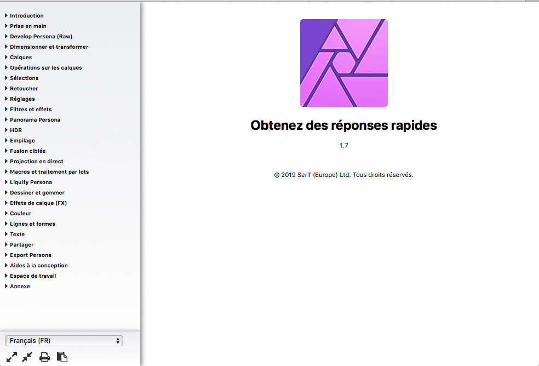Select Opérations sur les calques topic

(x=46, y=68)
